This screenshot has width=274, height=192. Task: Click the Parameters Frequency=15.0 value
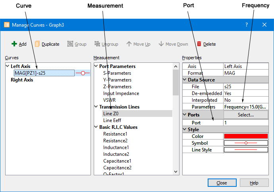pyautogui.click(x=246, y=107)
